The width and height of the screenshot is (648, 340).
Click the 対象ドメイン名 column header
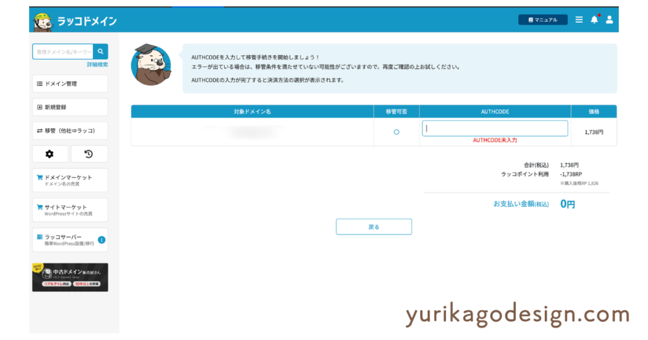252,112
